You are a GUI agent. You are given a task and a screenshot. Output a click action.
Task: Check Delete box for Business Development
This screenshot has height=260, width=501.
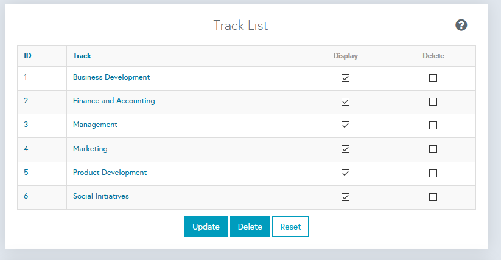tap(433, 78)
